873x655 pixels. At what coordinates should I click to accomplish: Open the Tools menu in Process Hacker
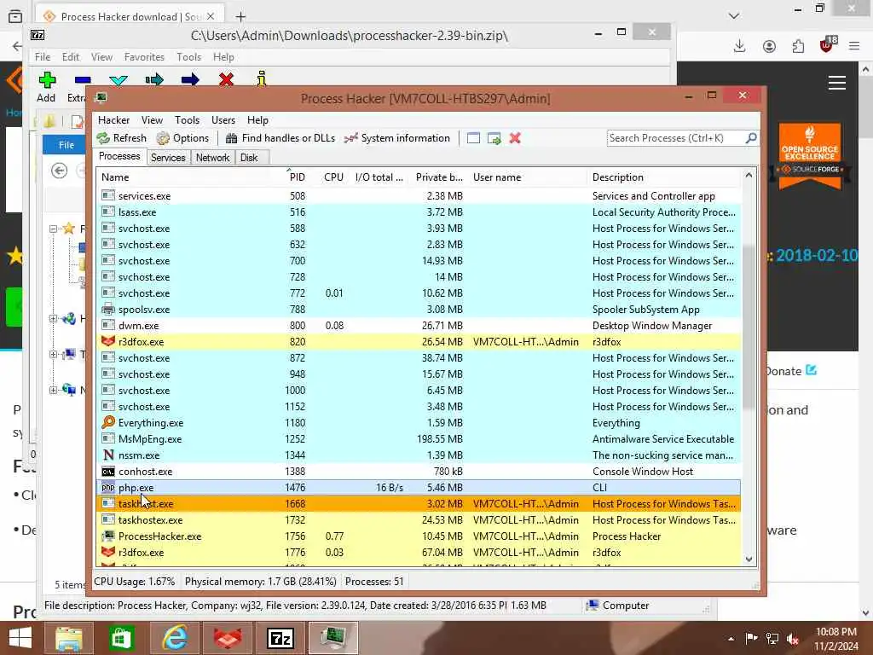click(187, 120)
